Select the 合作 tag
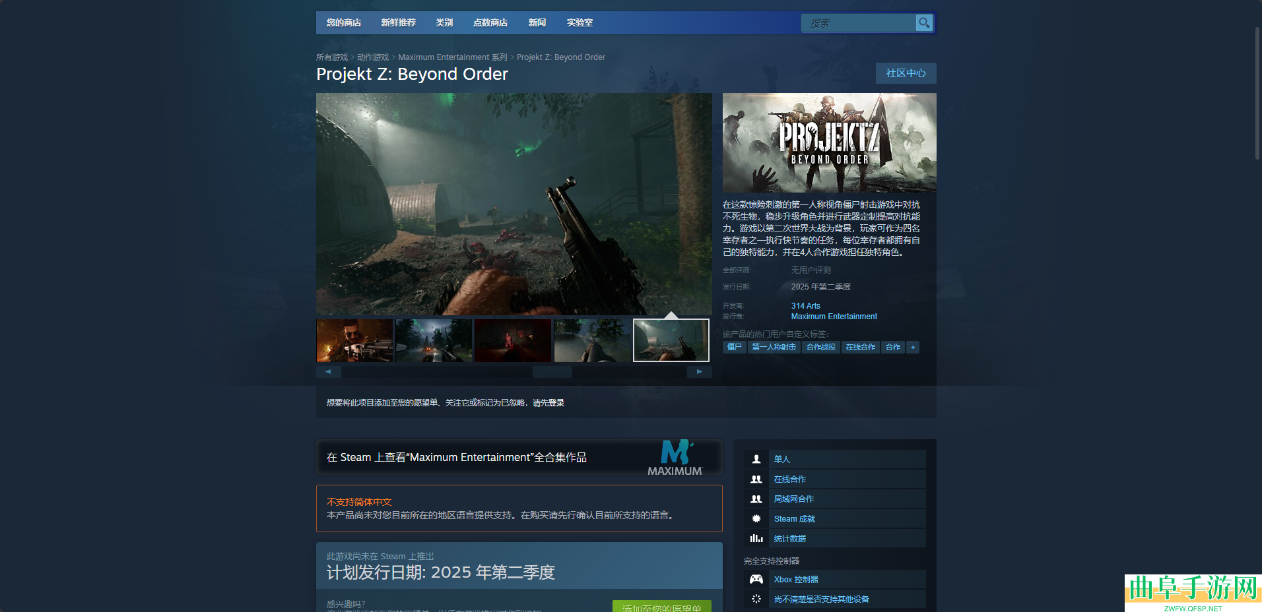This screenshot has height=612, width=1262. pos(893,348)
